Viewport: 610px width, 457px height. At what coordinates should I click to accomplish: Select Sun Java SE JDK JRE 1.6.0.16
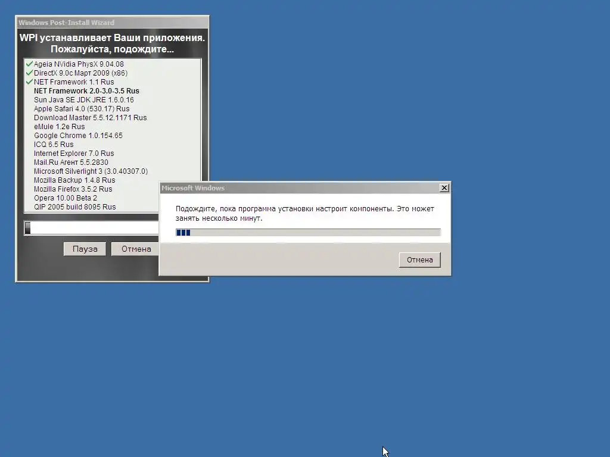click(x=83, y=100)
